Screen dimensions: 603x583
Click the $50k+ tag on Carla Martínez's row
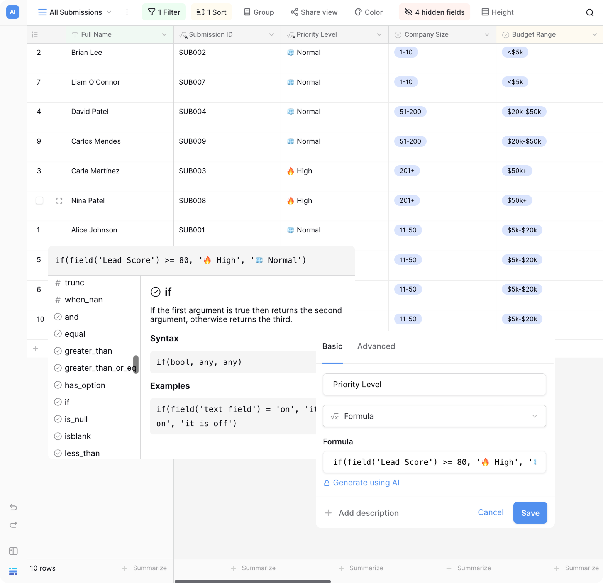point(517,171)
